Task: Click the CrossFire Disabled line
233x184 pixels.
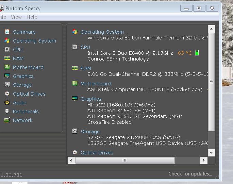Action: [110, 122]
